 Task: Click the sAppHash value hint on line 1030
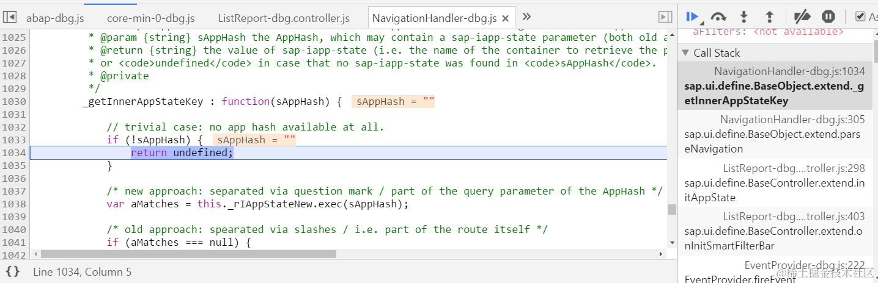click(x=393, y=102)
